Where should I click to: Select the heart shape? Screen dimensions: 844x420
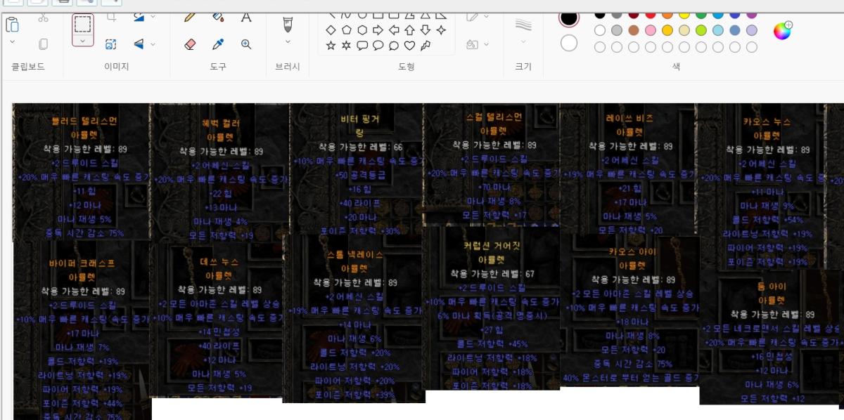[x=409, y=46]
